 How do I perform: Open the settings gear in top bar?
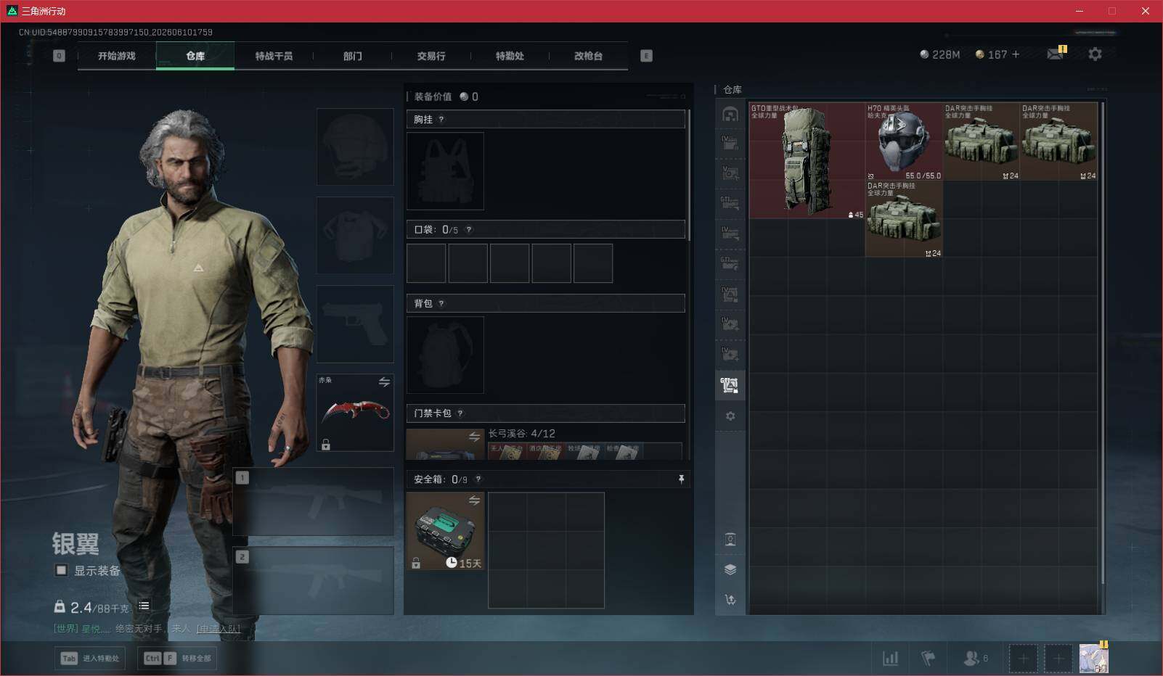click(1095, 54)
